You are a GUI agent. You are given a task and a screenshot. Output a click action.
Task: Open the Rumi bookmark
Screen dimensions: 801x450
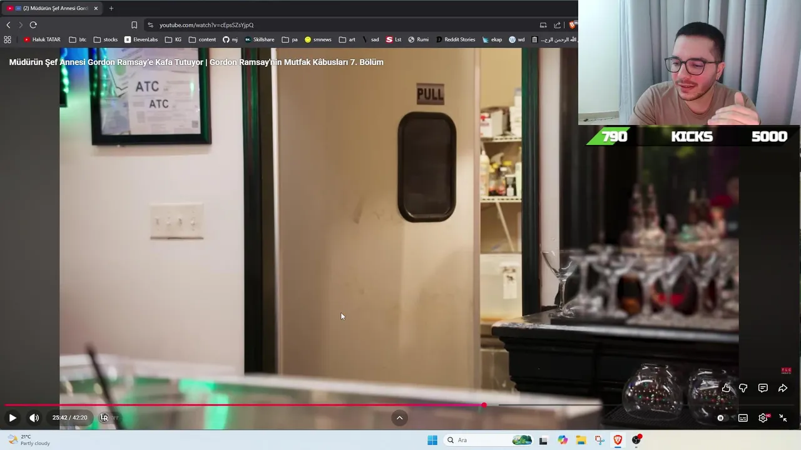pos(418,39)
